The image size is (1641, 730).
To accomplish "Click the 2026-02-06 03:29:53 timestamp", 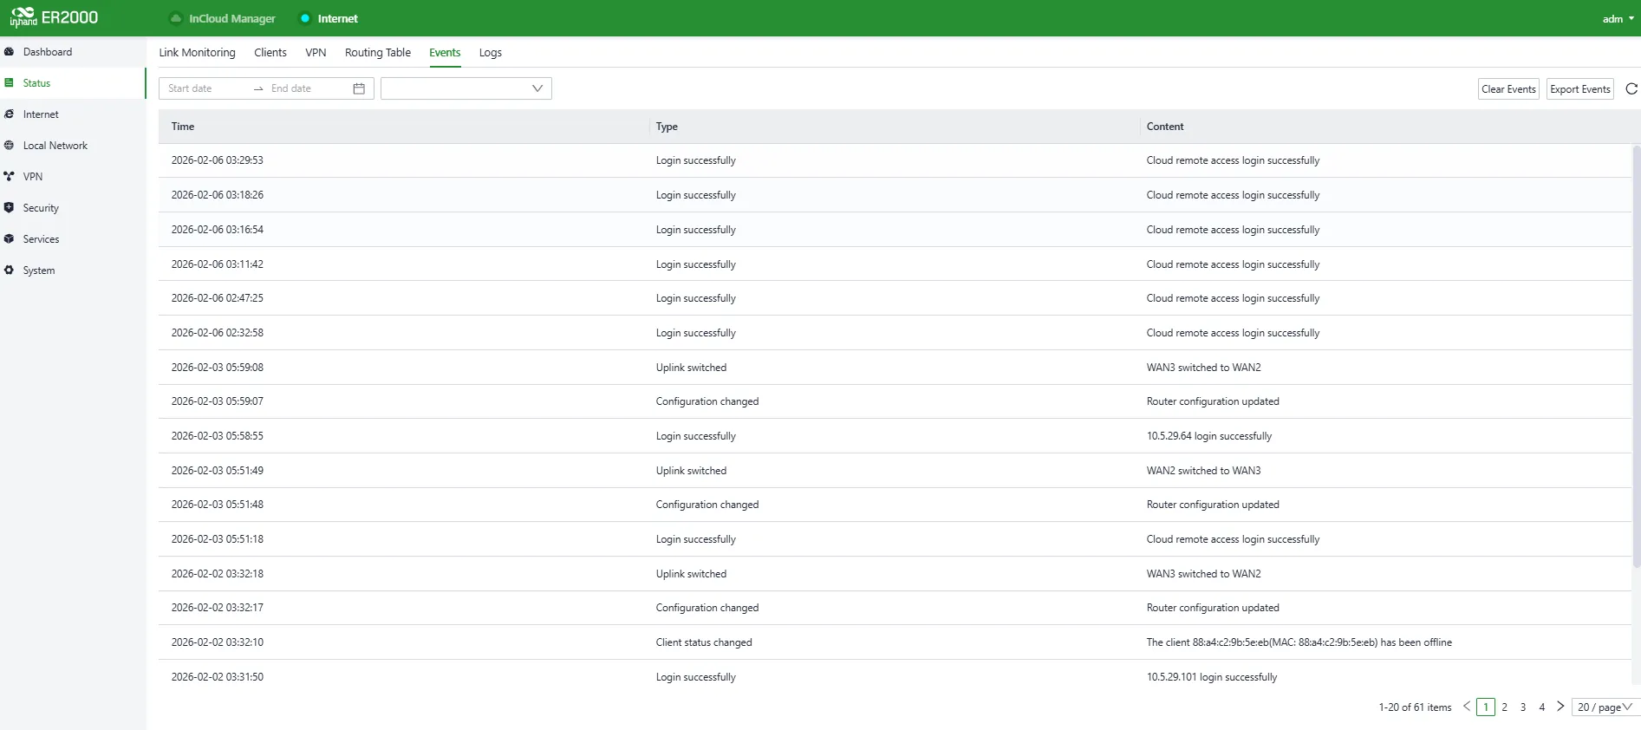I will coord(218,160).
